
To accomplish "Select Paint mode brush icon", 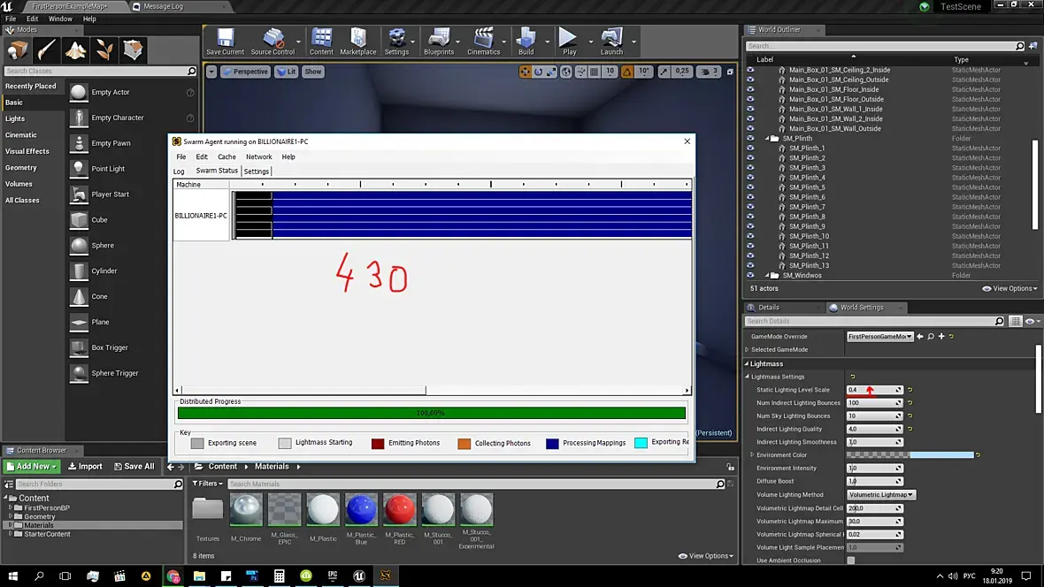I will click(46, 50).
